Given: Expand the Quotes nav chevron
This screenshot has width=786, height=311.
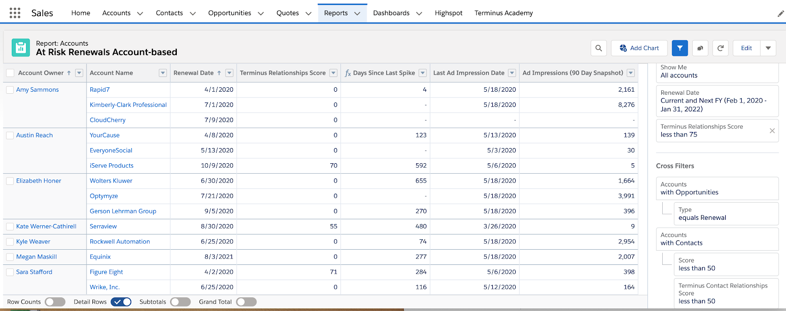Looking at the screenshot, I should [x=309, y=13].
